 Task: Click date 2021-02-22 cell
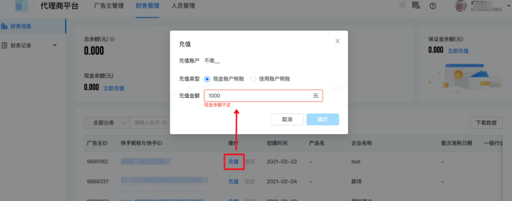tap(282, 162)
